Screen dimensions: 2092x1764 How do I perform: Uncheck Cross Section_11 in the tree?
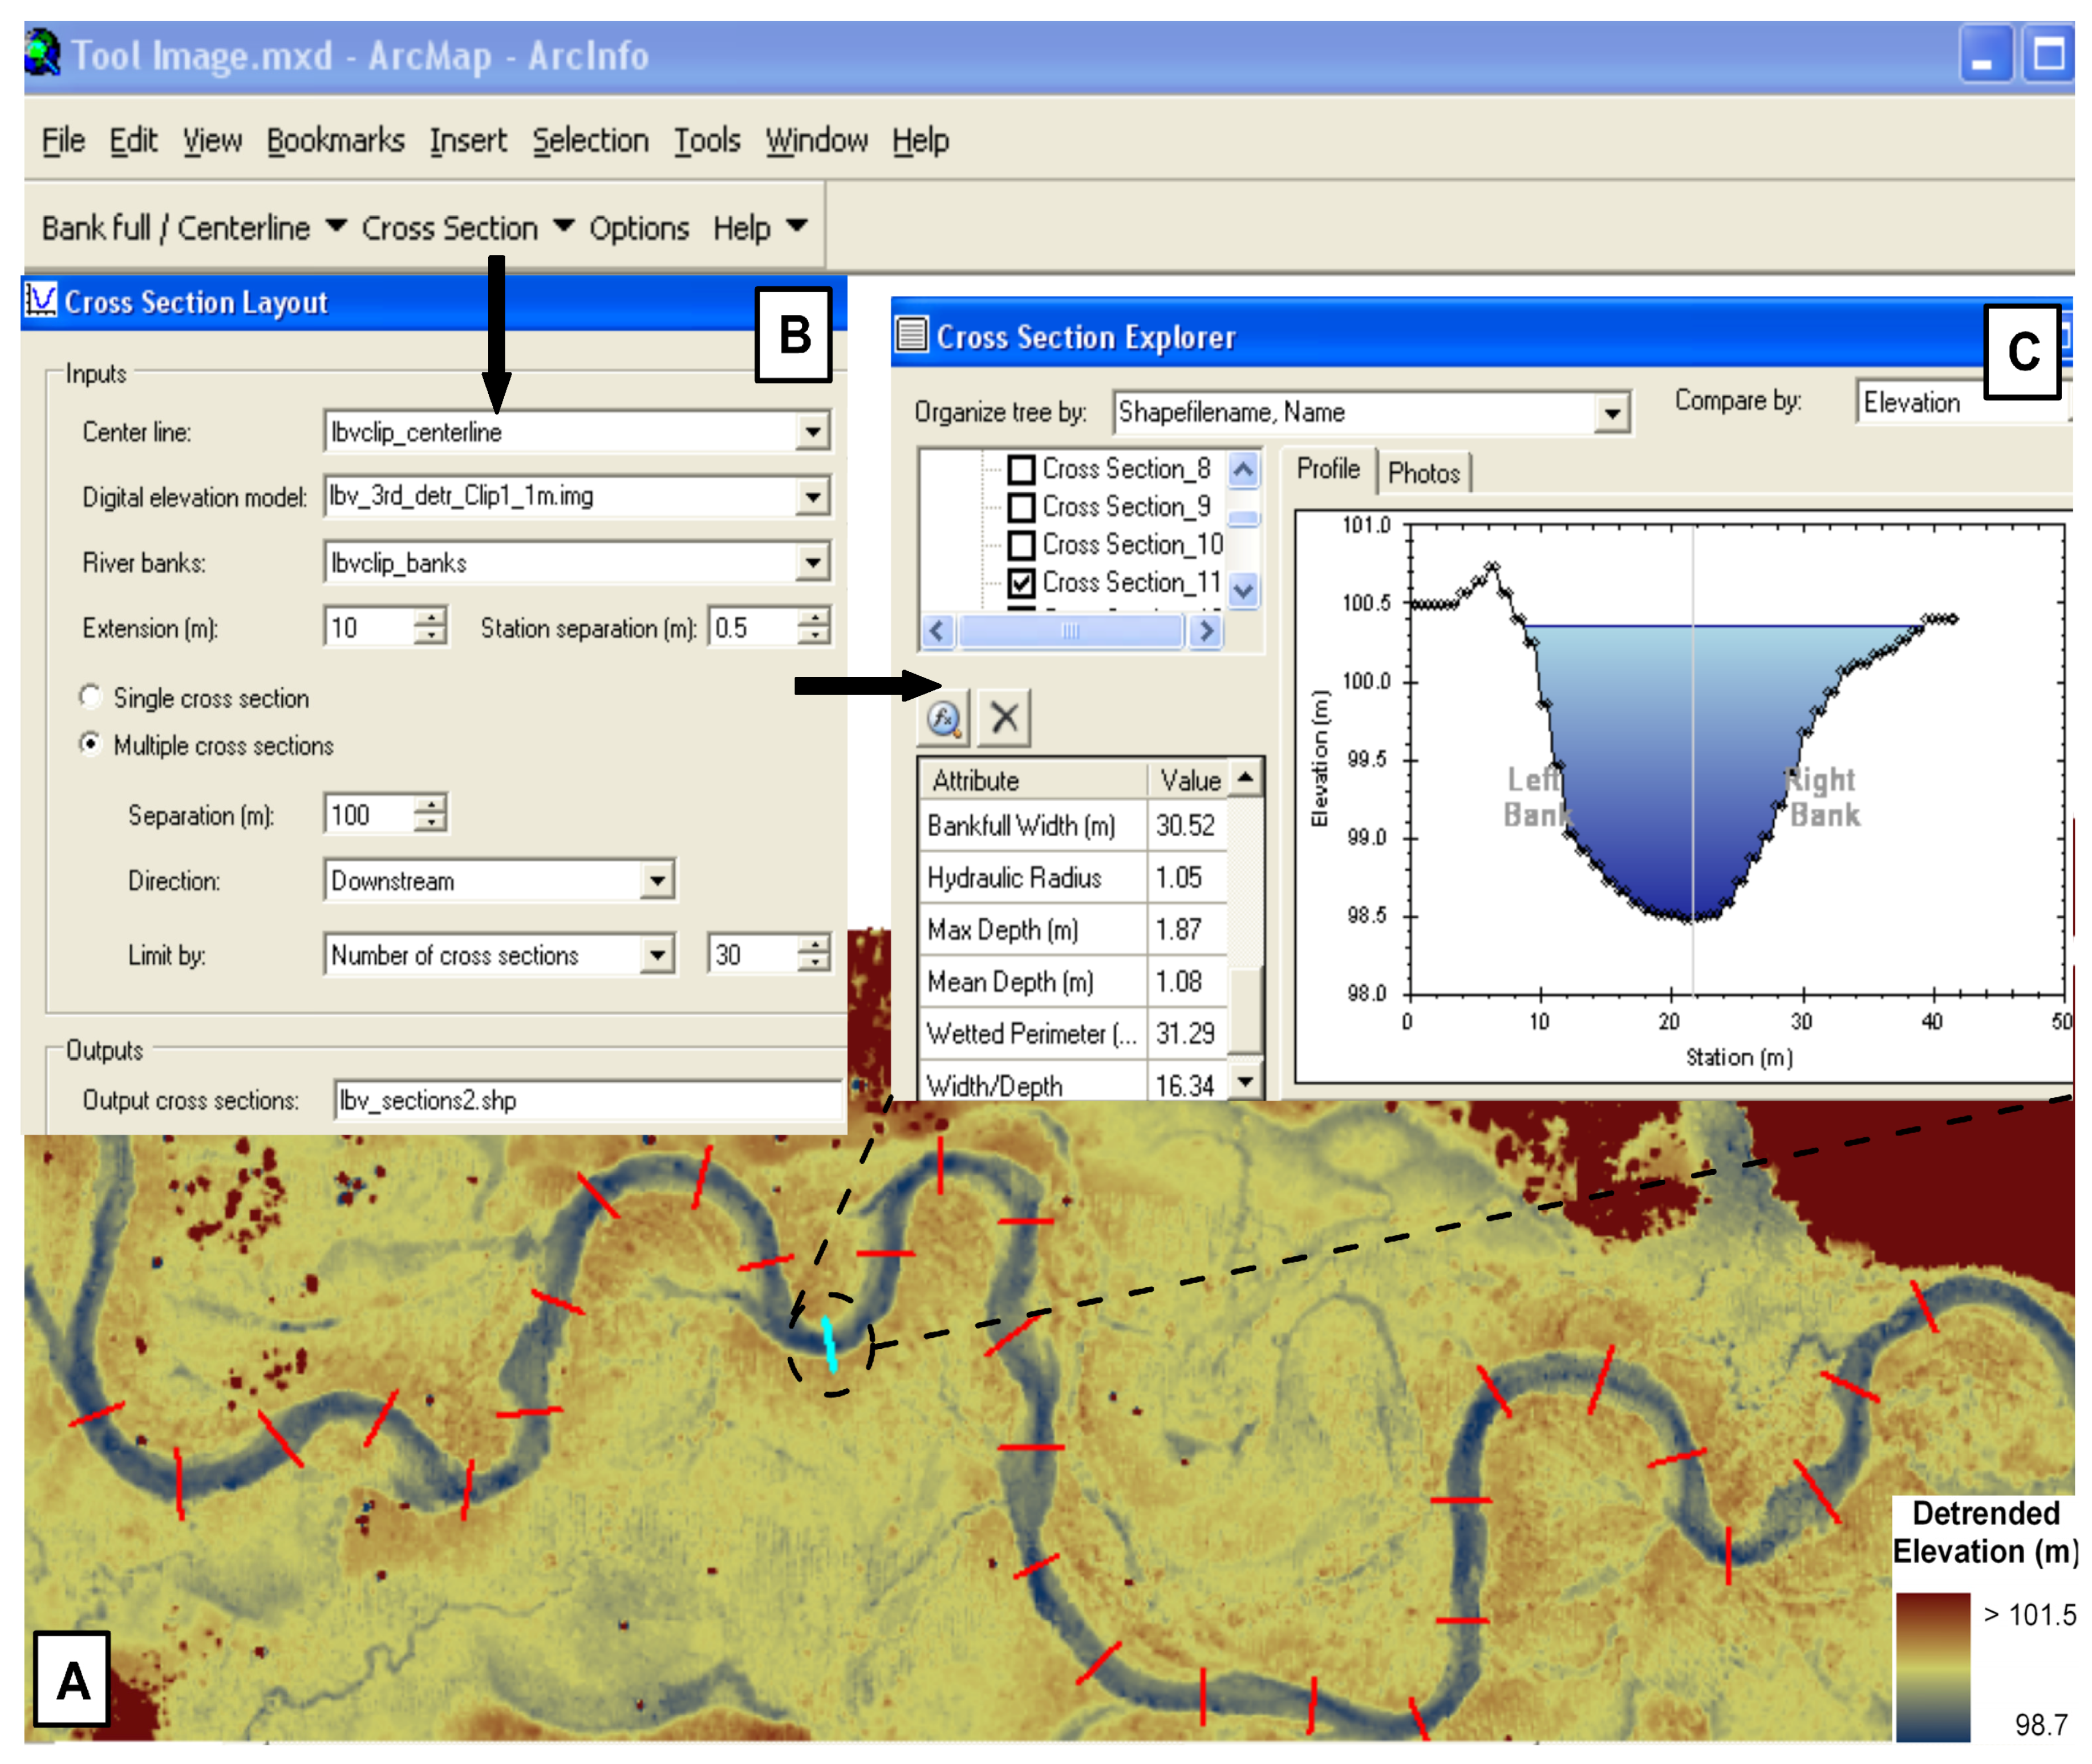(x=1022, y=582)
